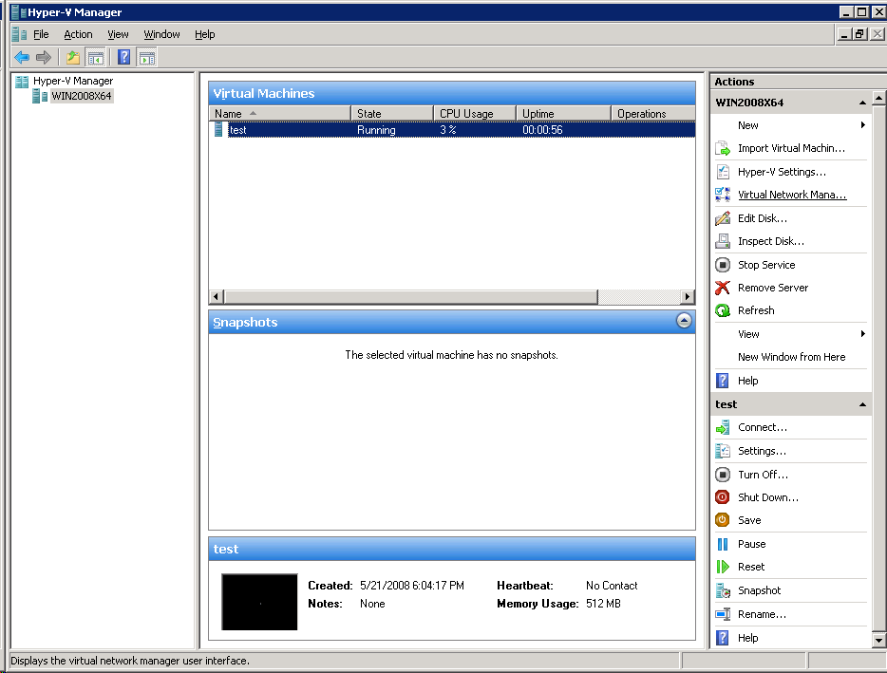Click the Settings icon under test
The height and width of the screenshot is (673, 887).
(723, 451)
